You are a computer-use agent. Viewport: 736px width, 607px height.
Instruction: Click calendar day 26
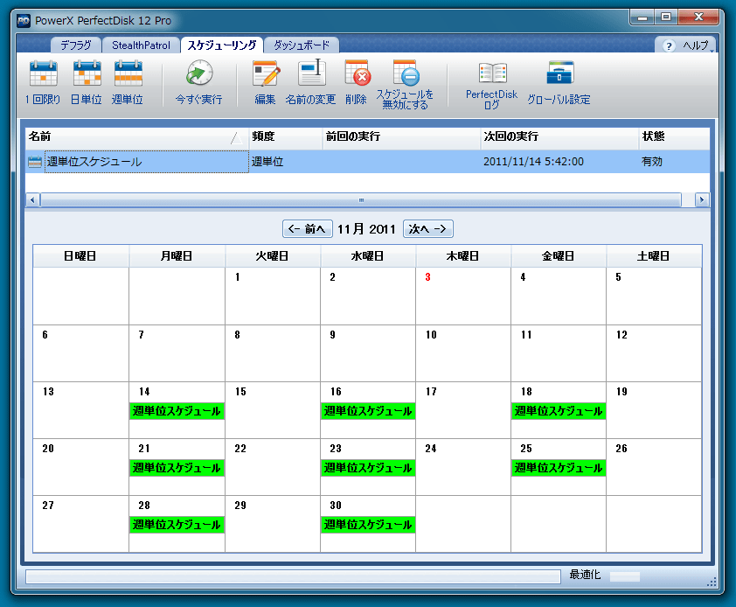click(x=621, y=449)
